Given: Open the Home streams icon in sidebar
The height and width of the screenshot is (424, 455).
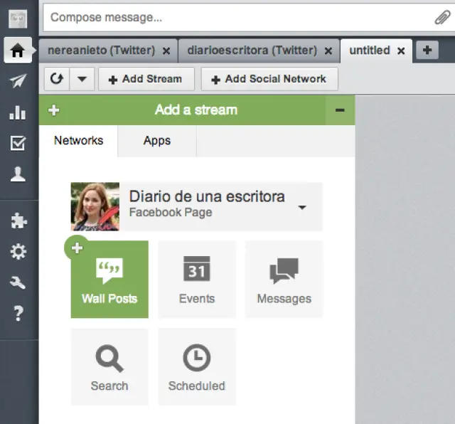Looking at the screenshot, I should click(x=18, y=51).
